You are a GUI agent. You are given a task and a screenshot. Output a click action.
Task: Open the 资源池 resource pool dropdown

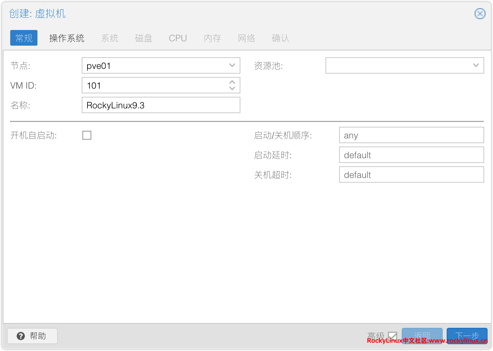point(476,65)
